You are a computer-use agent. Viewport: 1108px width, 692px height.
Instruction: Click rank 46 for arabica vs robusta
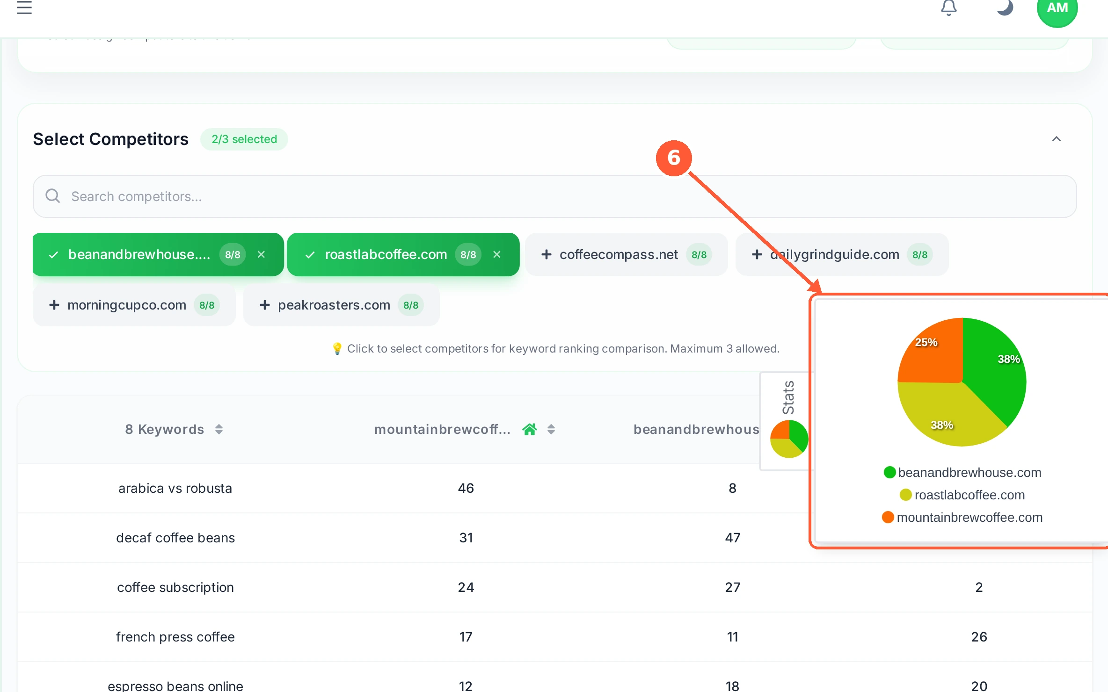[466, 488]
